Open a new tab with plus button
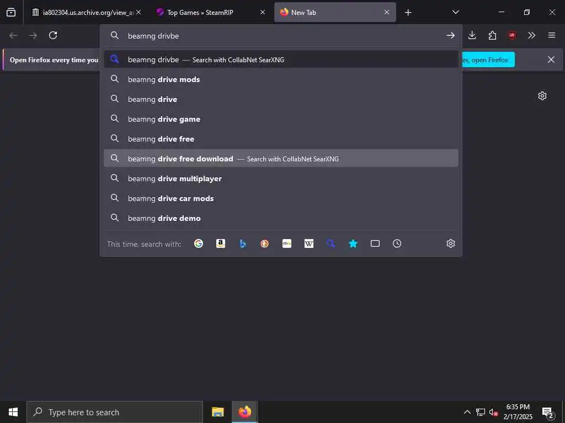 pos(408,13)
